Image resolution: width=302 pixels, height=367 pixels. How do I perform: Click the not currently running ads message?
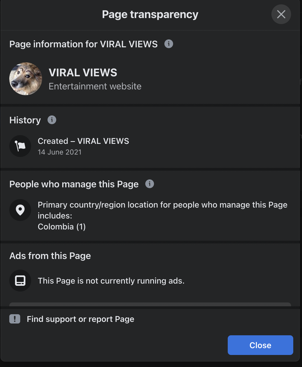pyautogui.click(x=111, y=281)
